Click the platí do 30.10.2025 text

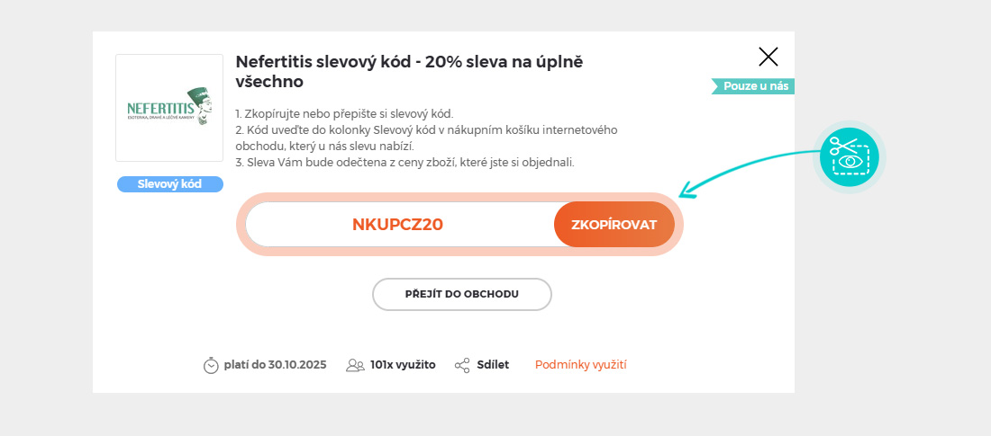(x=275, y=365)
